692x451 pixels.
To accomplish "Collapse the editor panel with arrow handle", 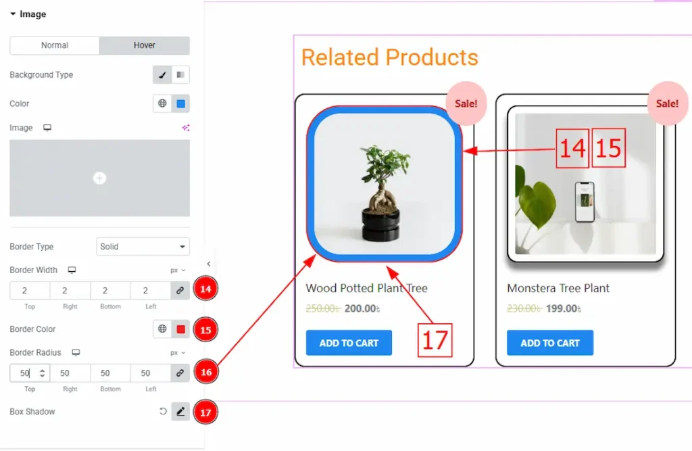I will click(x=209, y=264).
